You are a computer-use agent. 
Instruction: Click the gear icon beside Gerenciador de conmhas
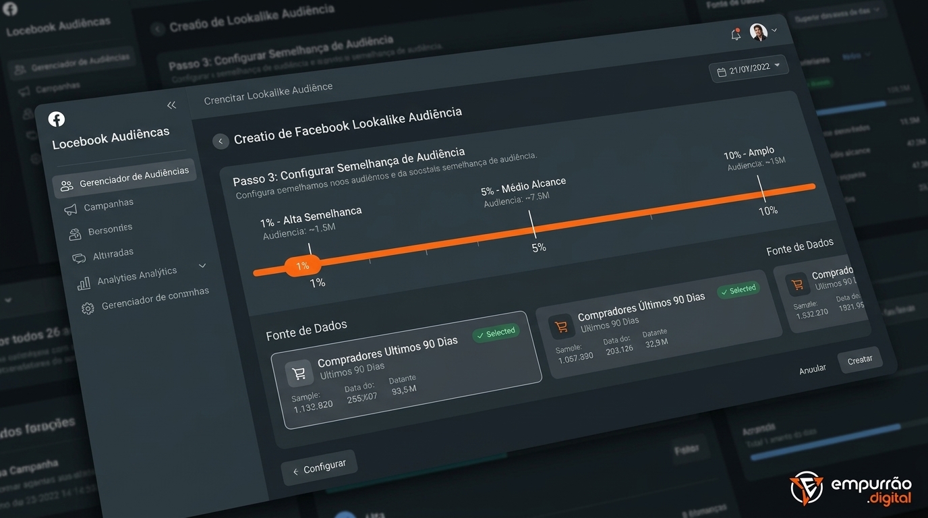click(x=88, y=308)
